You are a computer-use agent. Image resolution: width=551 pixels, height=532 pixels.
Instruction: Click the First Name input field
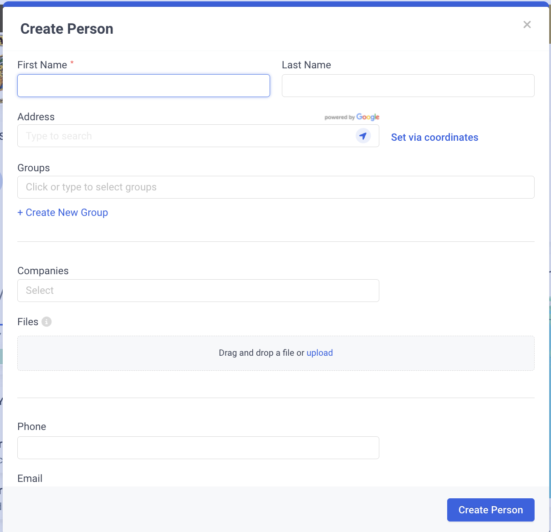coord(143,86)
